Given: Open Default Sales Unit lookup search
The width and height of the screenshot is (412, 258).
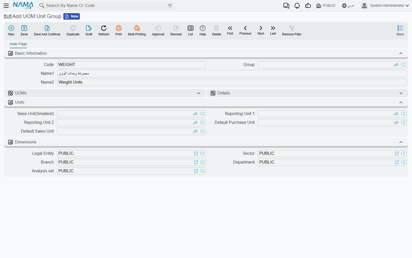Looking at the screenshot, I should 202,131.
